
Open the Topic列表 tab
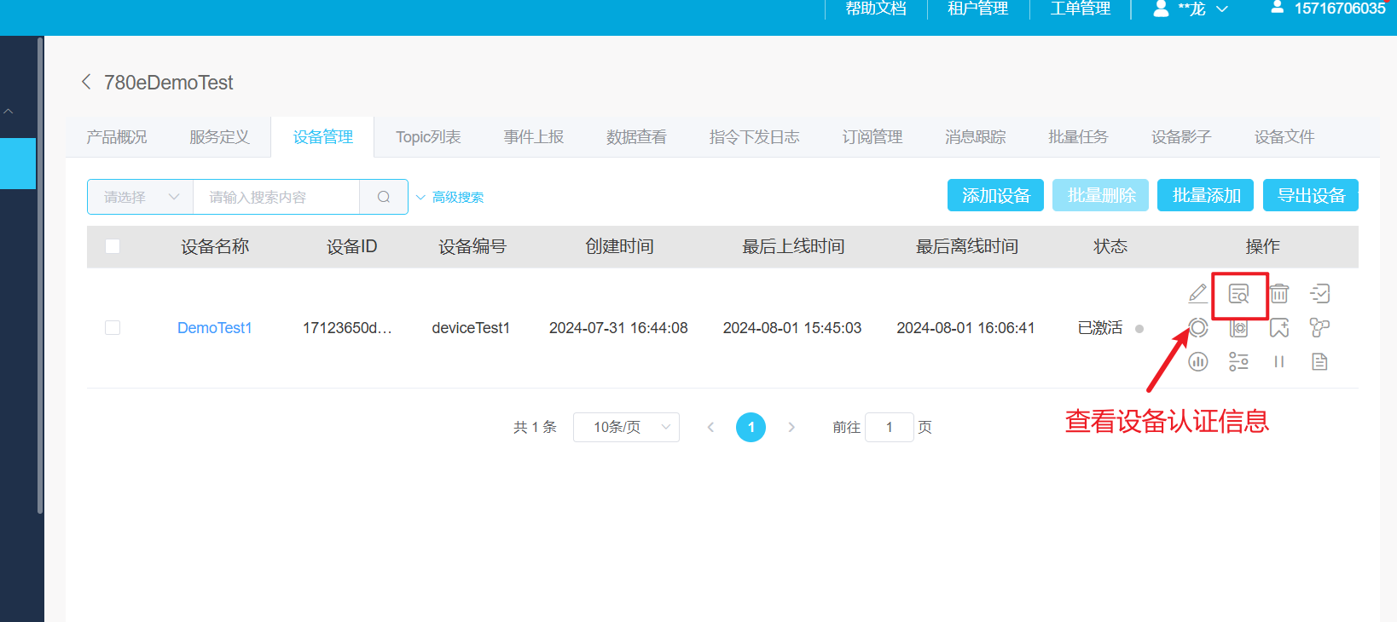(x=428, y=137)
